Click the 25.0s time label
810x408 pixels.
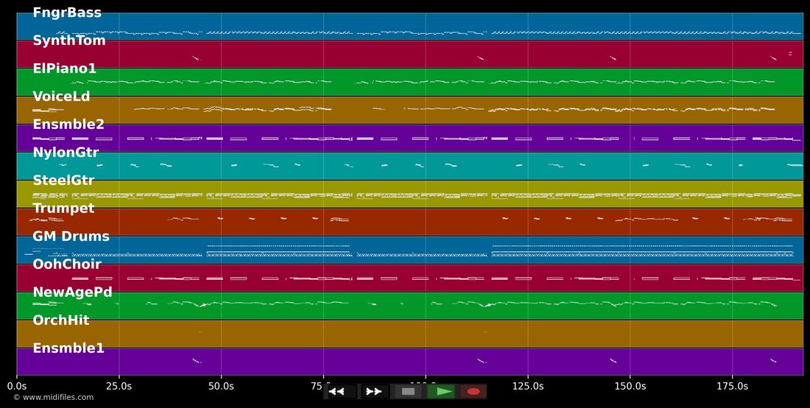119,386
